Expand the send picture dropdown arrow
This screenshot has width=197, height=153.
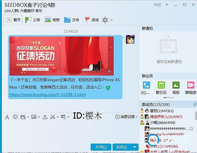pos(39,117)
